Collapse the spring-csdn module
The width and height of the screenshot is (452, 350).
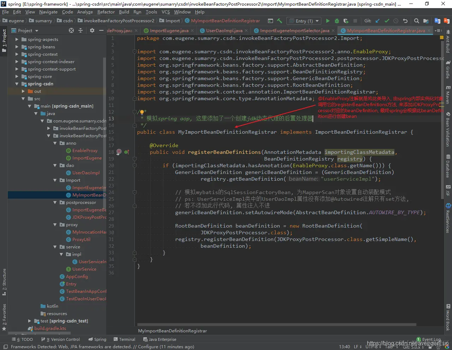pyautogui.click(x=17, y=84)
